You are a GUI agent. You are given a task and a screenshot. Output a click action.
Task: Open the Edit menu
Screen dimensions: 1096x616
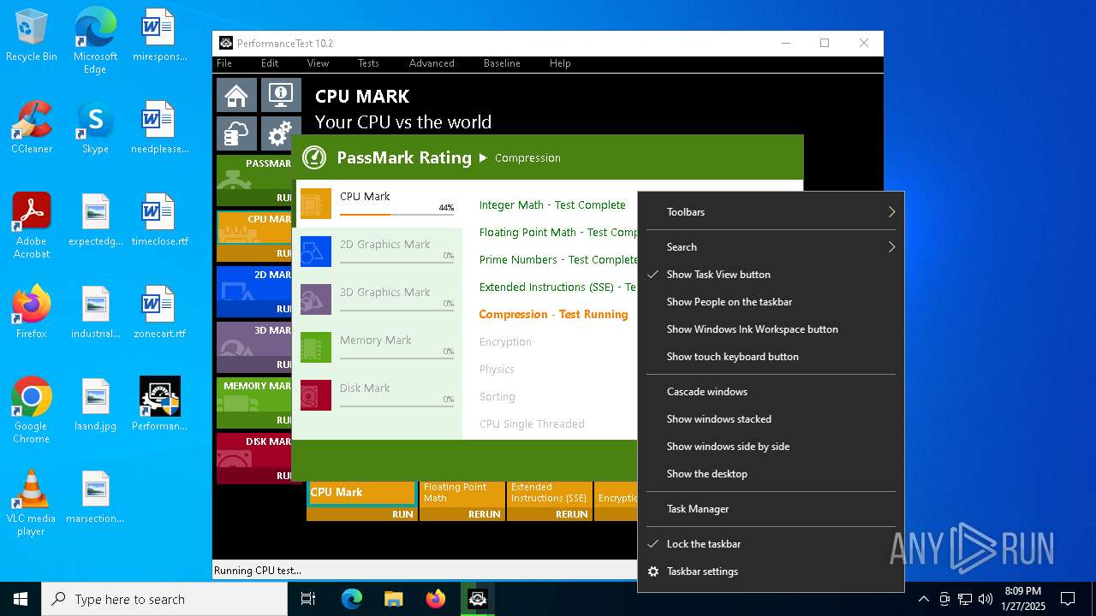pos(270,63)
